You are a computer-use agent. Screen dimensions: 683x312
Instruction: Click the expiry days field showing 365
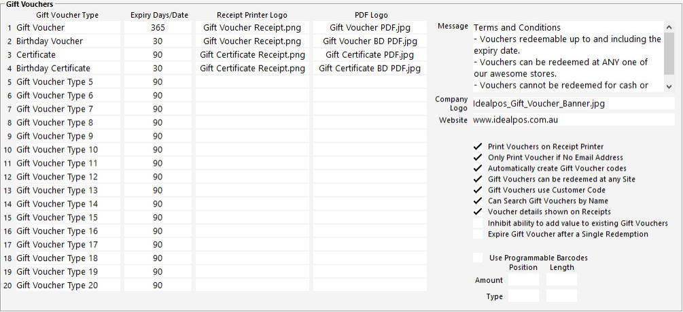pos(158,28)
